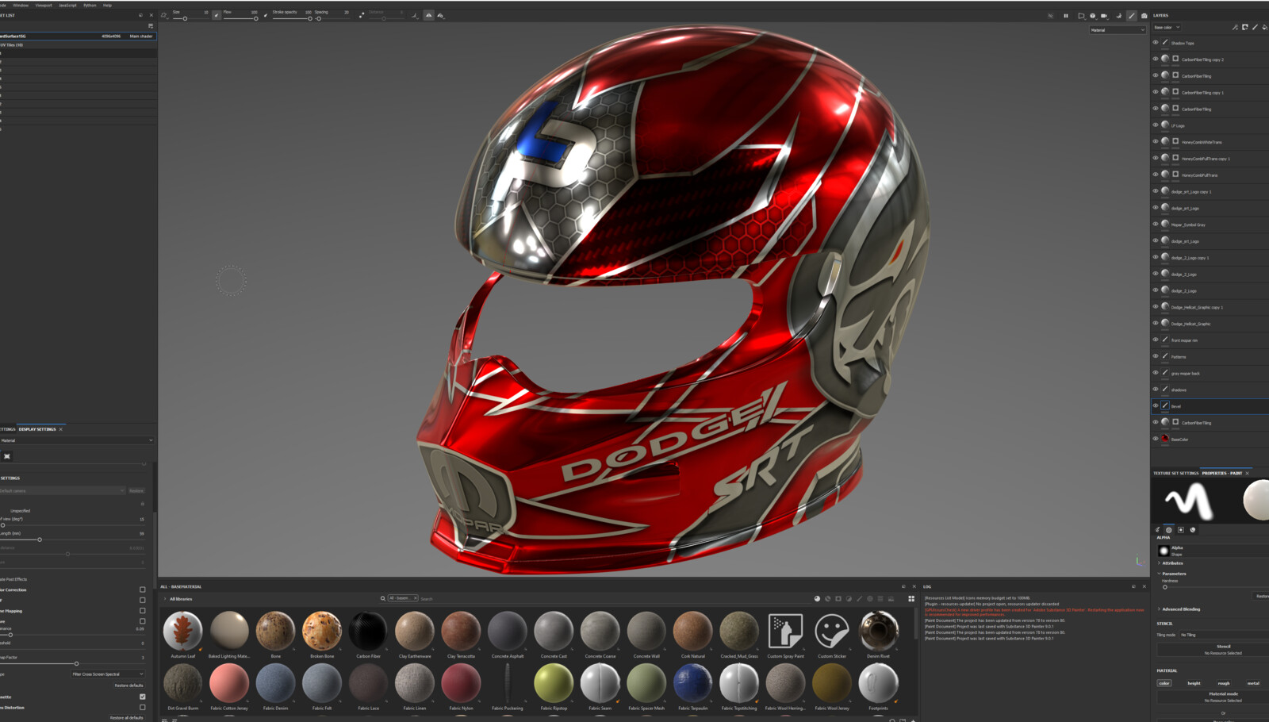Open the Window menu
This screenshot has height=722, width=1269.
pos(21,5)
